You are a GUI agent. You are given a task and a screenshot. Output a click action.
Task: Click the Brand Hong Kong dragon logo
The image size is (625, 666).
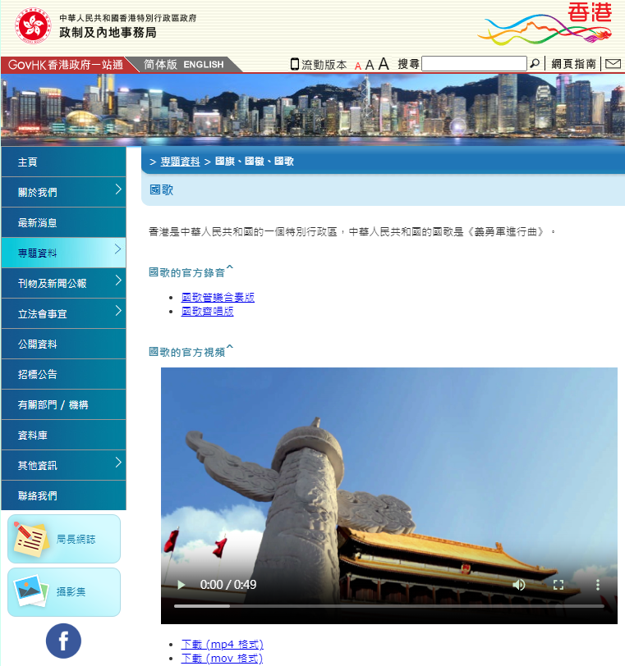(x=545, y=25)
